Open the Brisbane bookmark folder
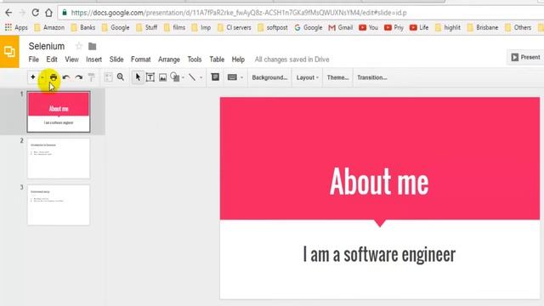This screenshot has width=544, height=306. click(x=483, y=27)
